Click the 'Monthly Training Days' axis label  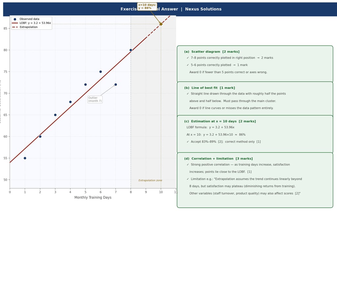tap(93, 197)
